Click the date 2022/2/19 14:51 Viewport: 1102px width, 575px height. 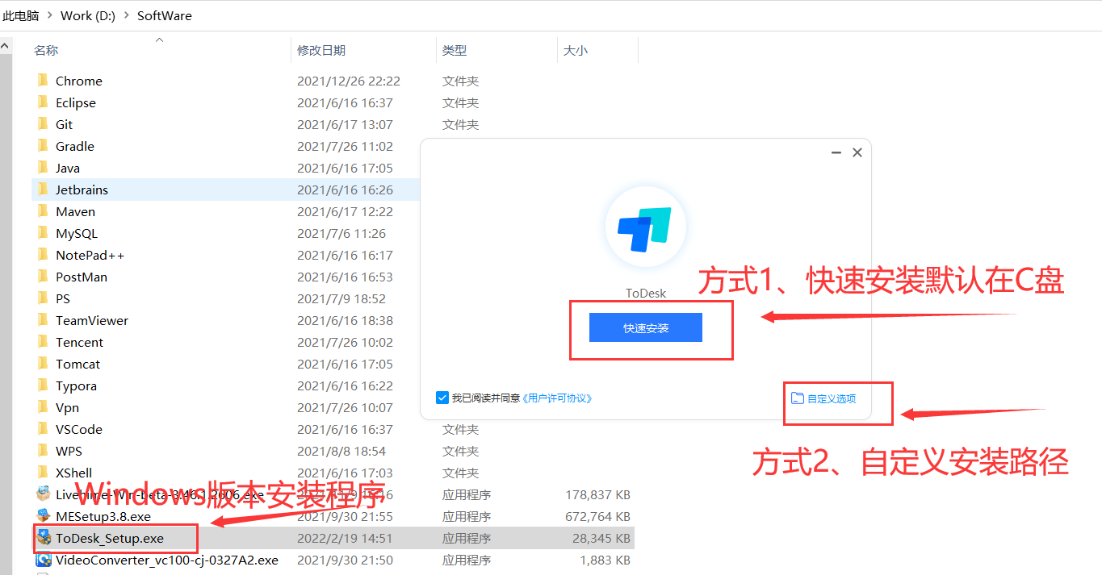345,538
